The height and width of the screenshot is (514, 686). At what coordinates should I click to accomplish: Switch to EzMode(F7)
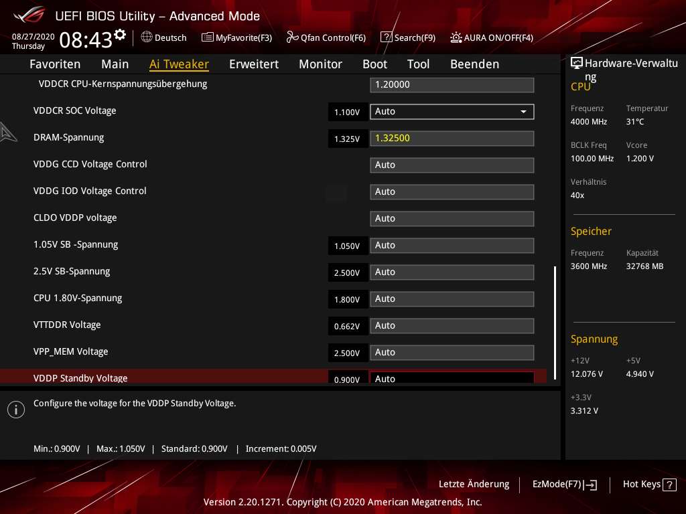click(x=564, y=485)
